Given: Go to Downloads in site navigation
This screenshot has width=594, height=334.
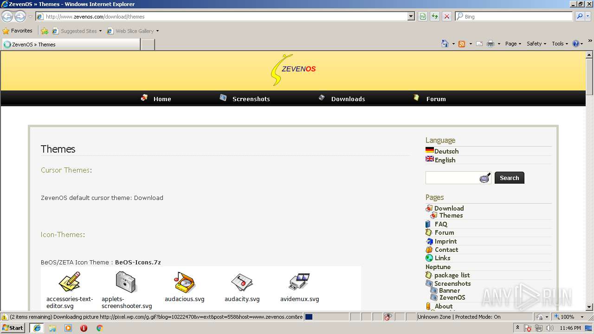Looking at the screenshot, I should point(348,99).
